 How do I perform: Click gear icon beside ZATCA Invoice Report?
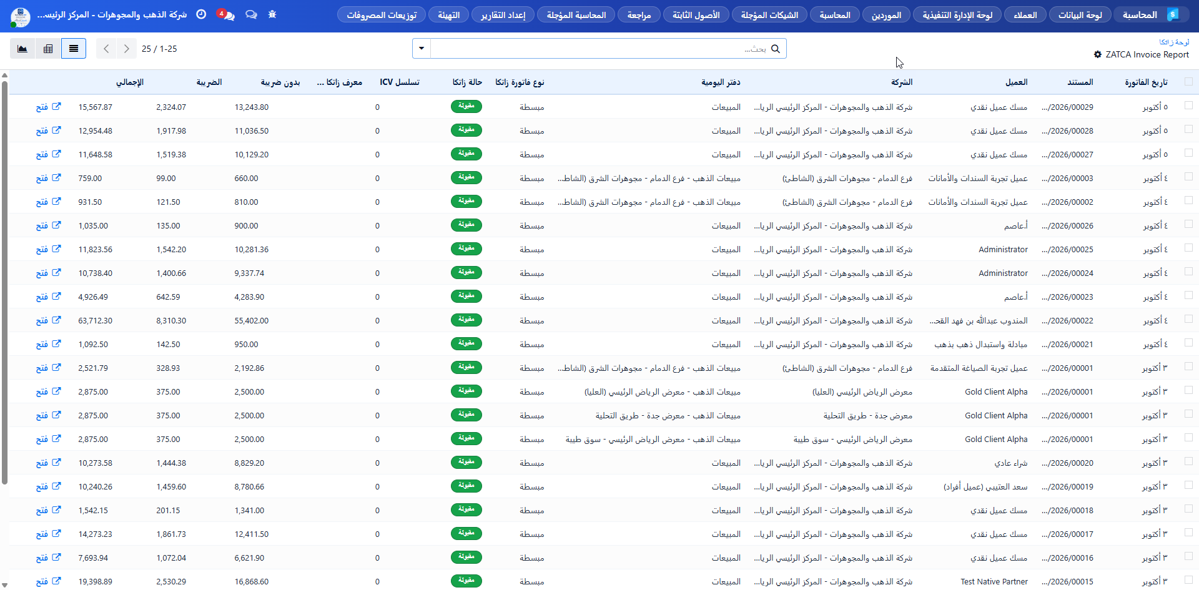[1098, 54]
